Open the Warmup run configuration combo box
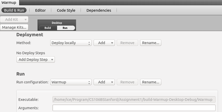This screenshot has height=112, width=222. pyautogui.click(x=71, y=82)
